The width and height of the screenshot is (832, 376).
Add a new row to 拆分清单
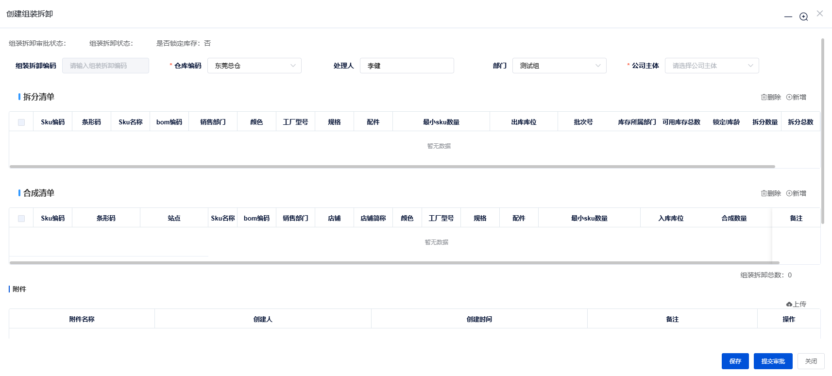(x=796, y=97)
